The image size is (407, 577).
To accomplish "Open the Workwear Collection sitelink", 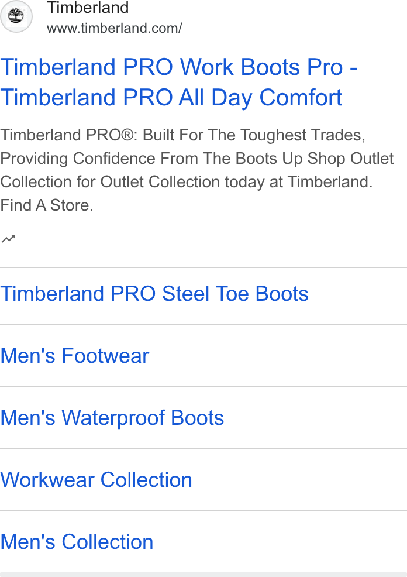I will [96, 480].
